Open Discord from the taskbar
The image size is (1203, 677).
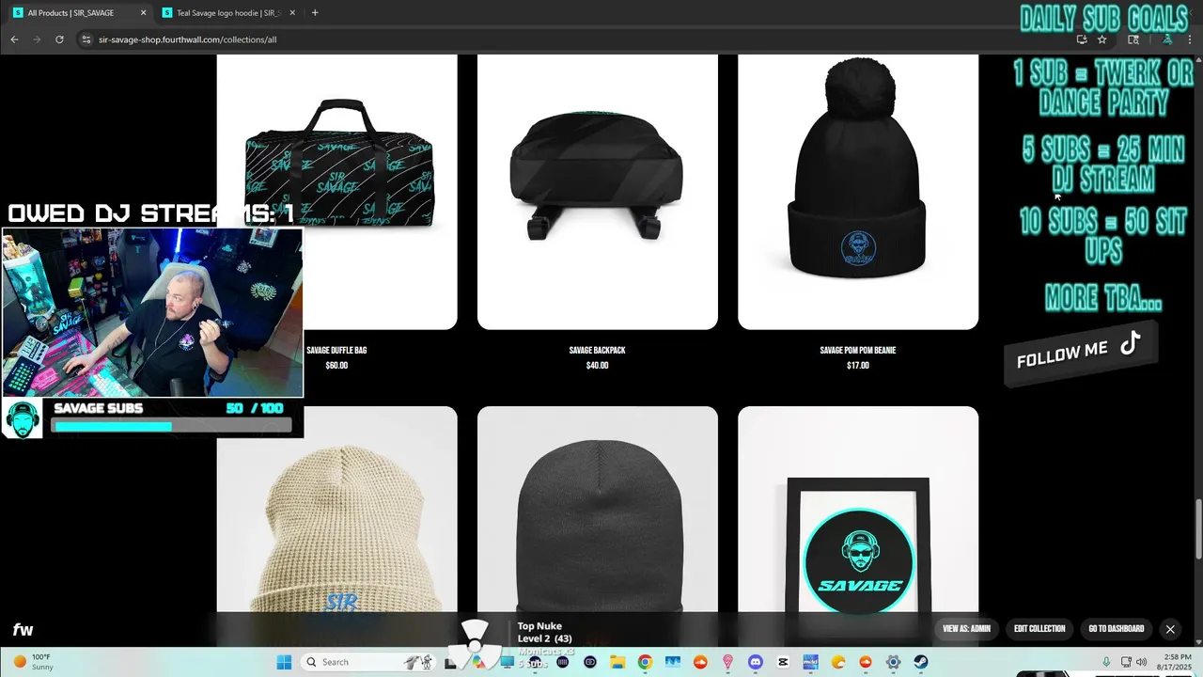756,662
